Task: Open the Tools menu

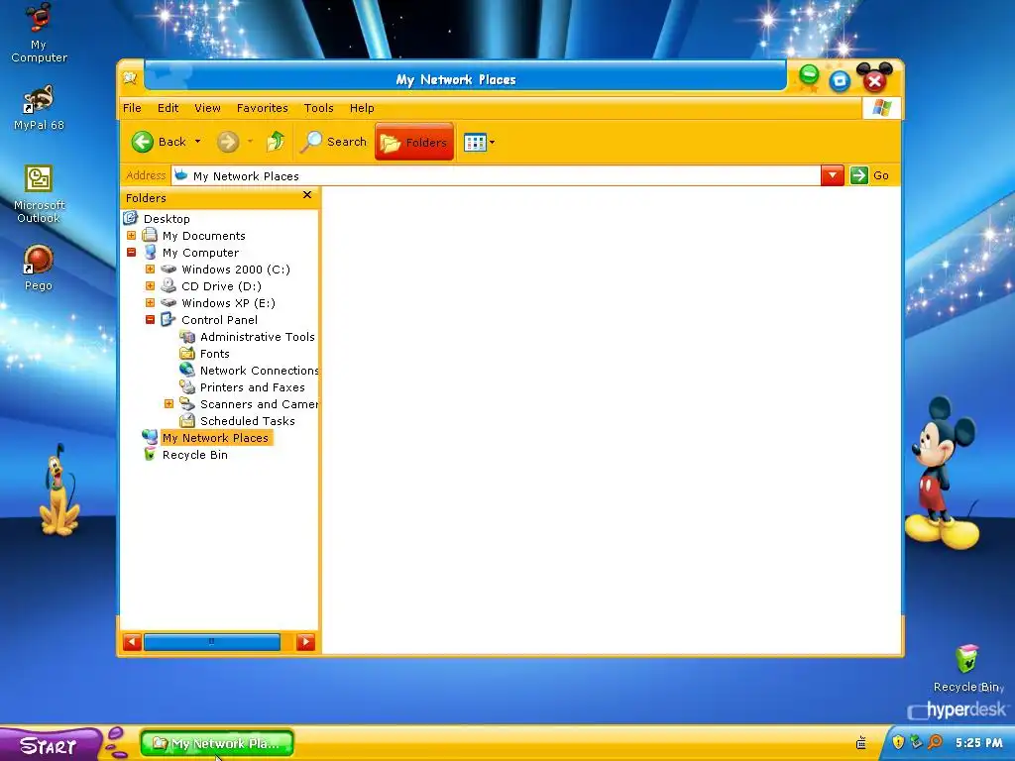Action: click(318, 108)
